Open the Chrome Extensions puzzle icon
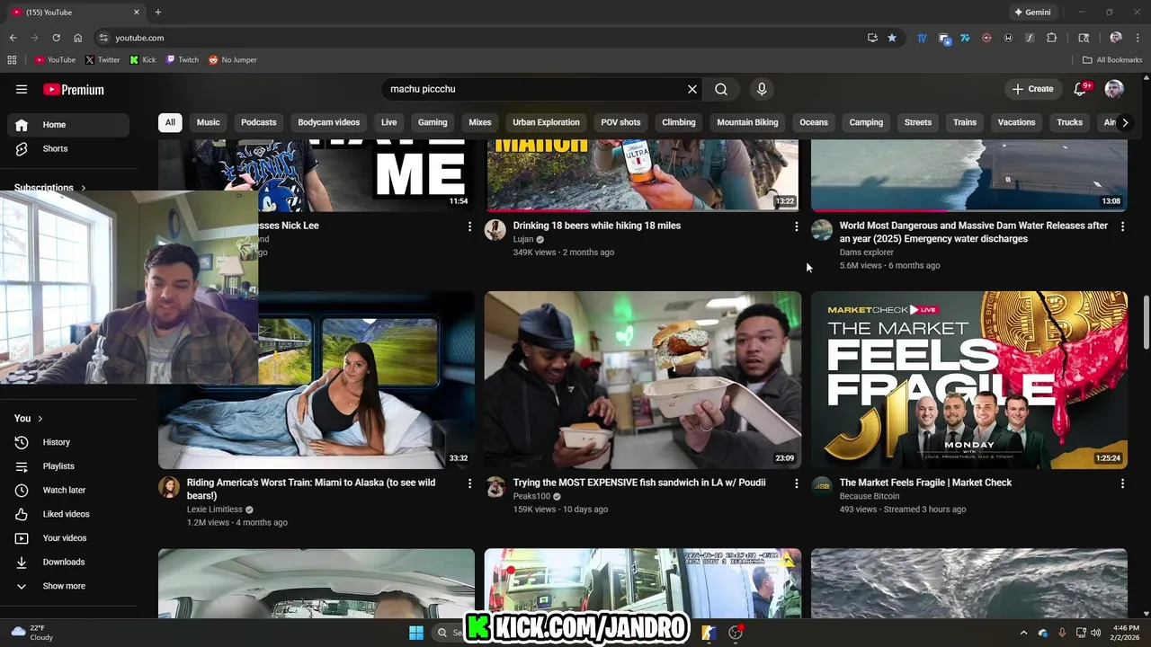The image size is (1151, 647). (x=1052, y=38)
